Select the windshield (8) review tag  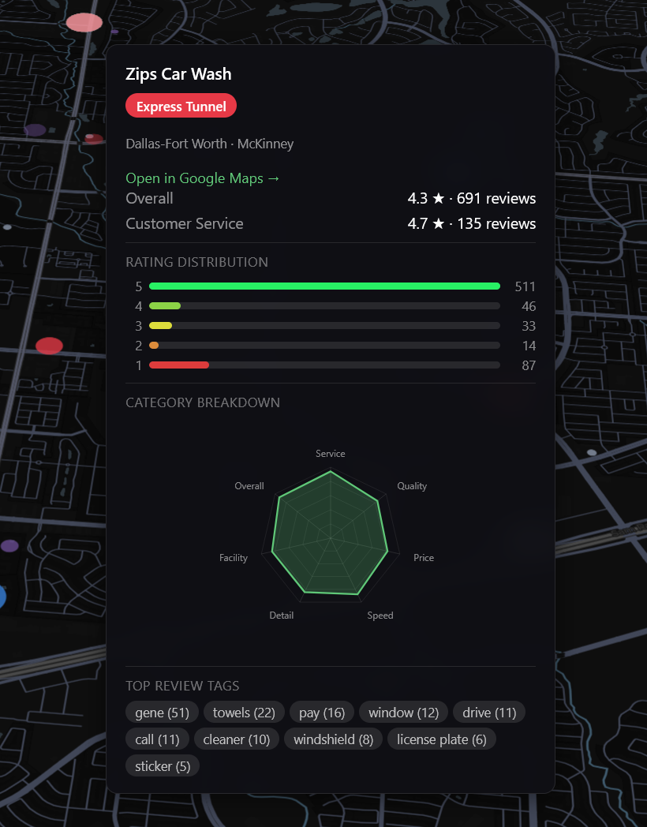click(x=333, y=739)
